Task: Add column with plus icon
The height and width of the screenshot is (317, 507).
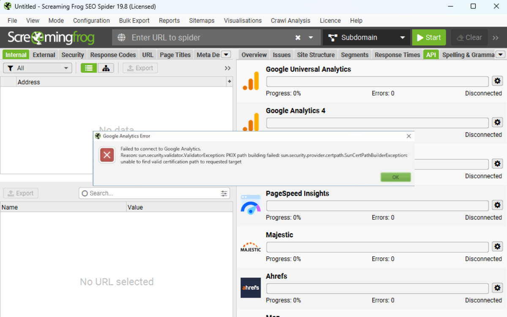Action: click(229, 82)
